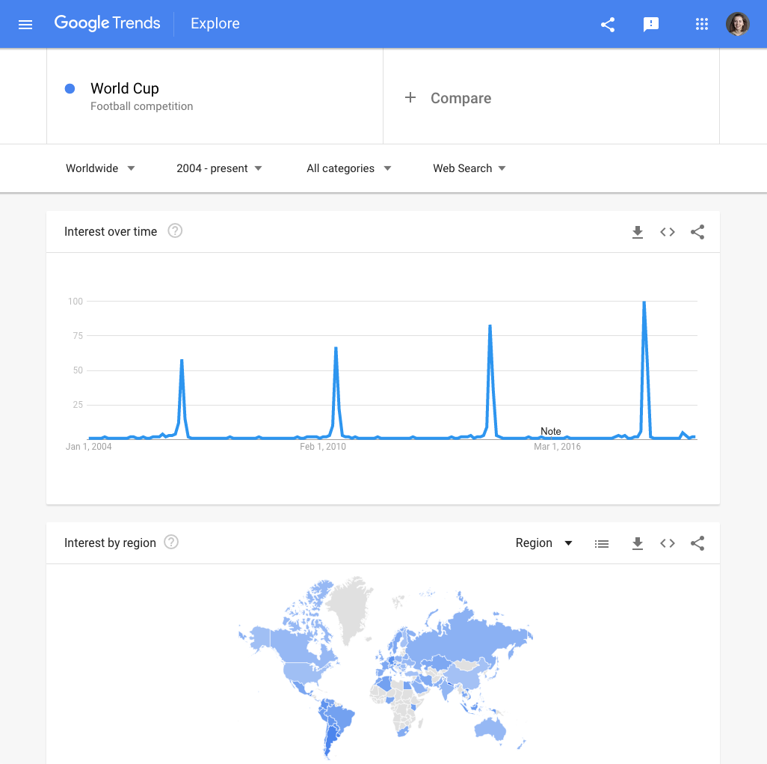
Task: Click the Mar 1, 2016 axis label
Action: point(557,447)
